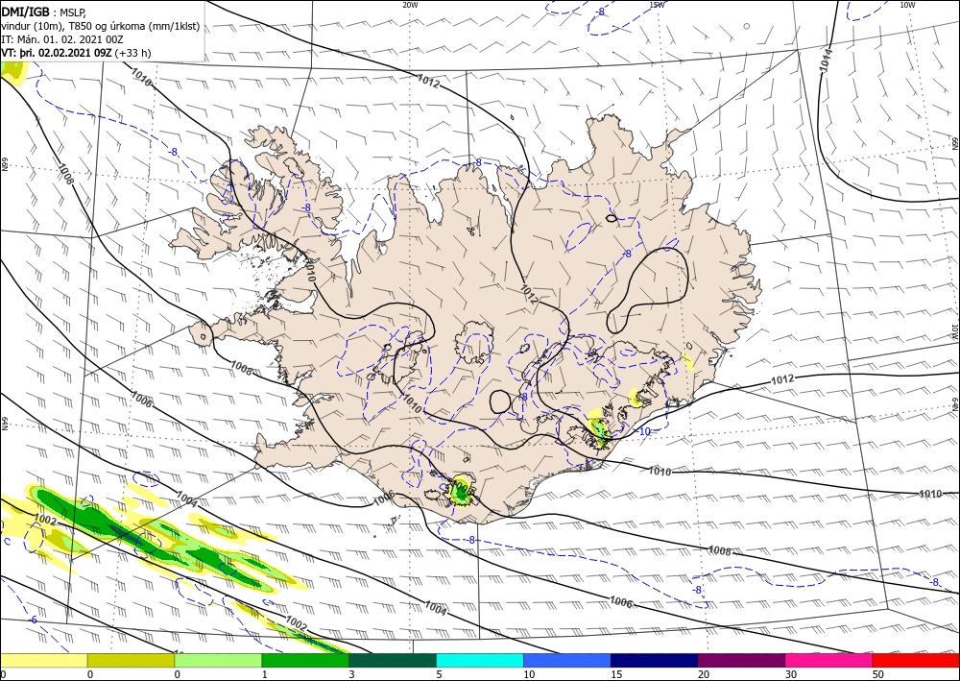Click the legend scale value '3'
This screenshot has width=960, height=681.
point(351,674)
